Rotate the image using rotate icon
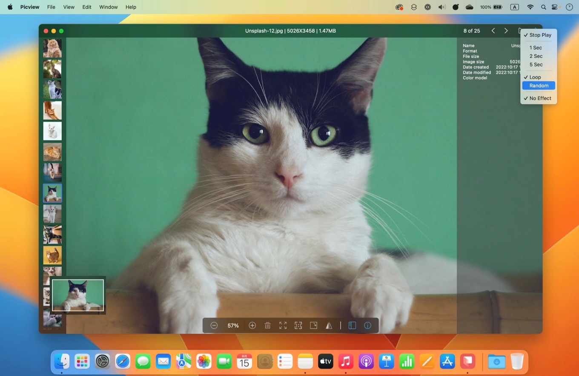The height and width of the screenshot is (376, 579). [314, 325]
